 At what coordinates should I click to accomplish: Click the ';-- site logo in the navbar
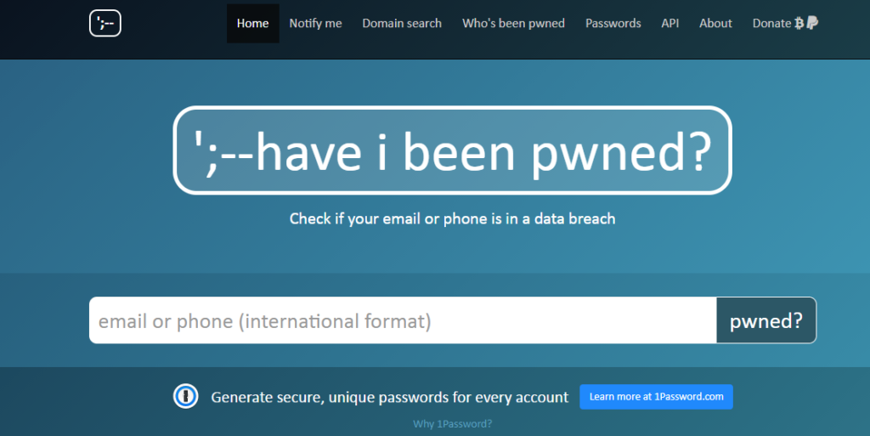tap(105, 24)
